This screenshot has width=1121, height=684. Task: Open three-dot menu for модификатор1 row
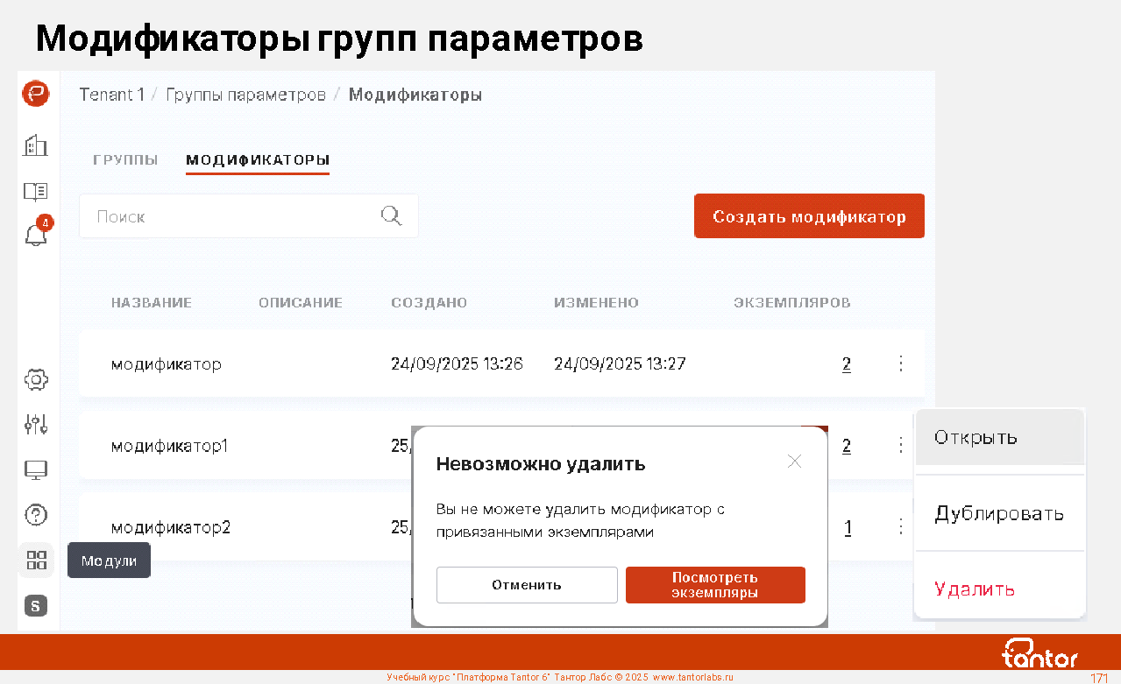900,446
